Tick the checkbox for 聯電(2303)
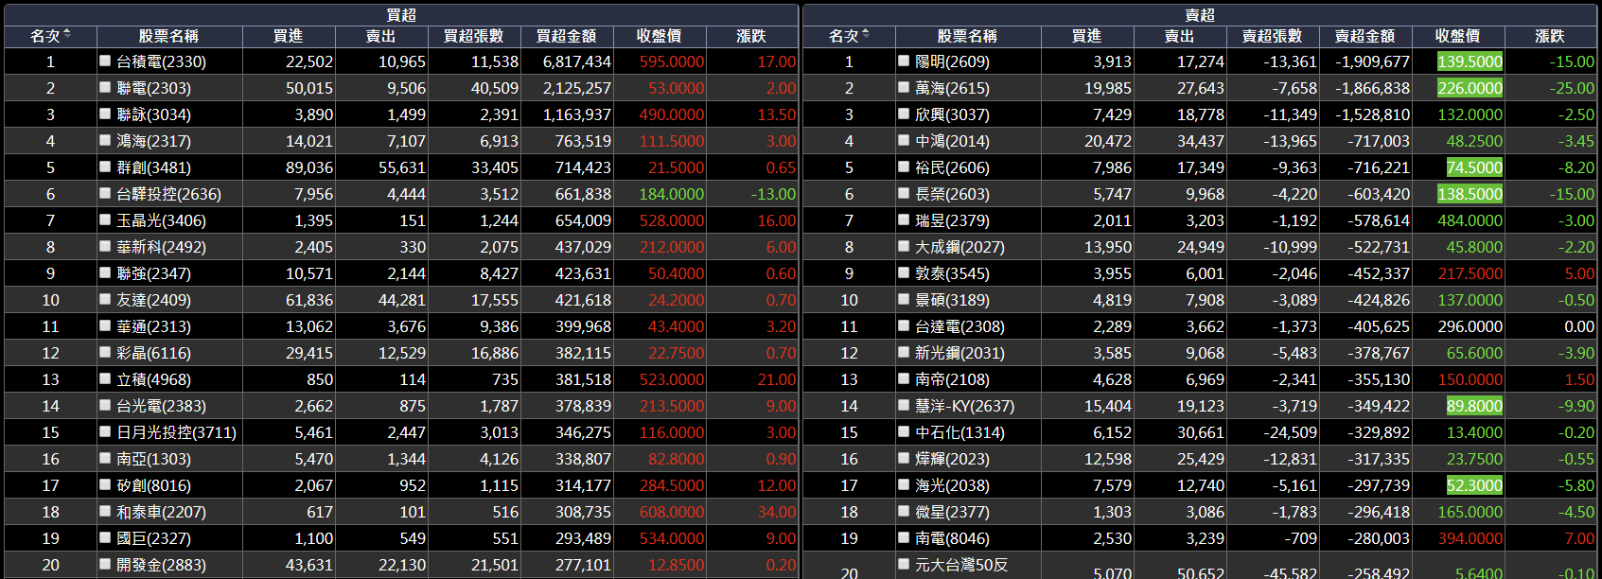The height and width of the screenshot is (579, 1602). (x=105, y=87)
